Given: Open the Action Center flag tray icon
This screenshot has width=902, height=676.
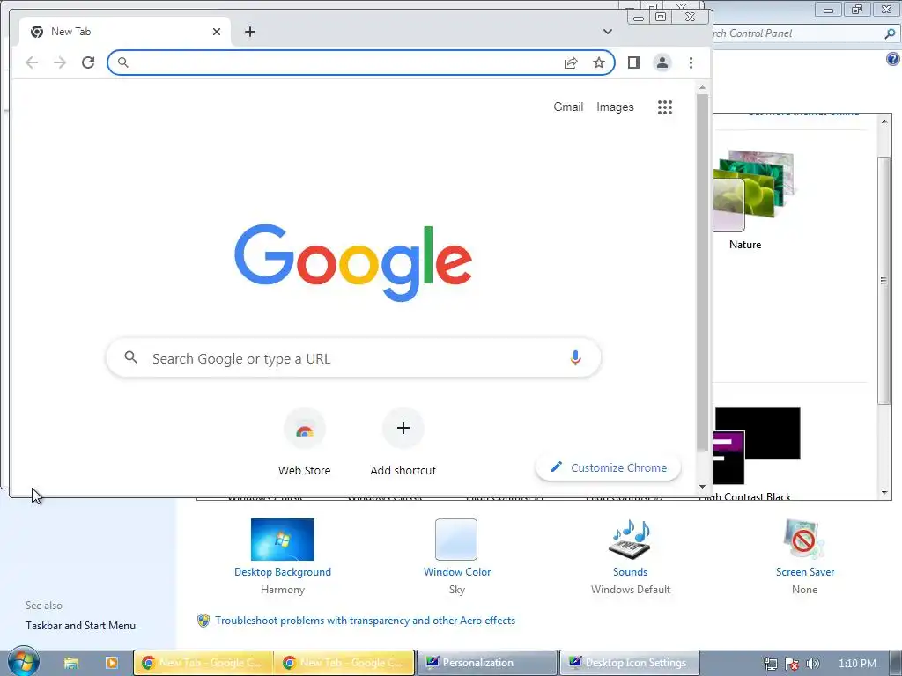Looking at the screenshot, I should click(792, 664).
